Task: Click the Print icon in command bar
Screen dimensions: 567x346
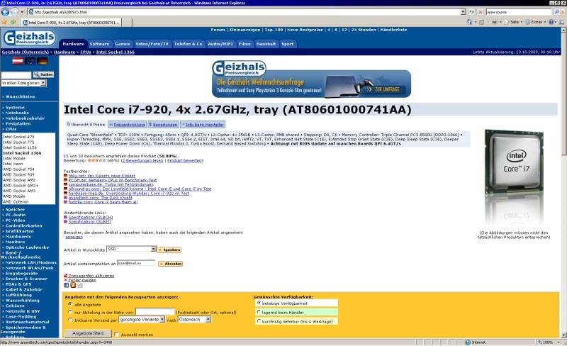Action: [494, 22]
